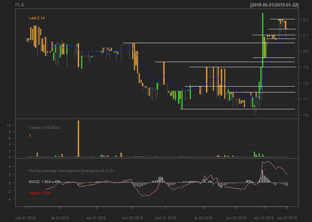
Task: Click the MACD axis label -4
Action: [x=9, y=199]
